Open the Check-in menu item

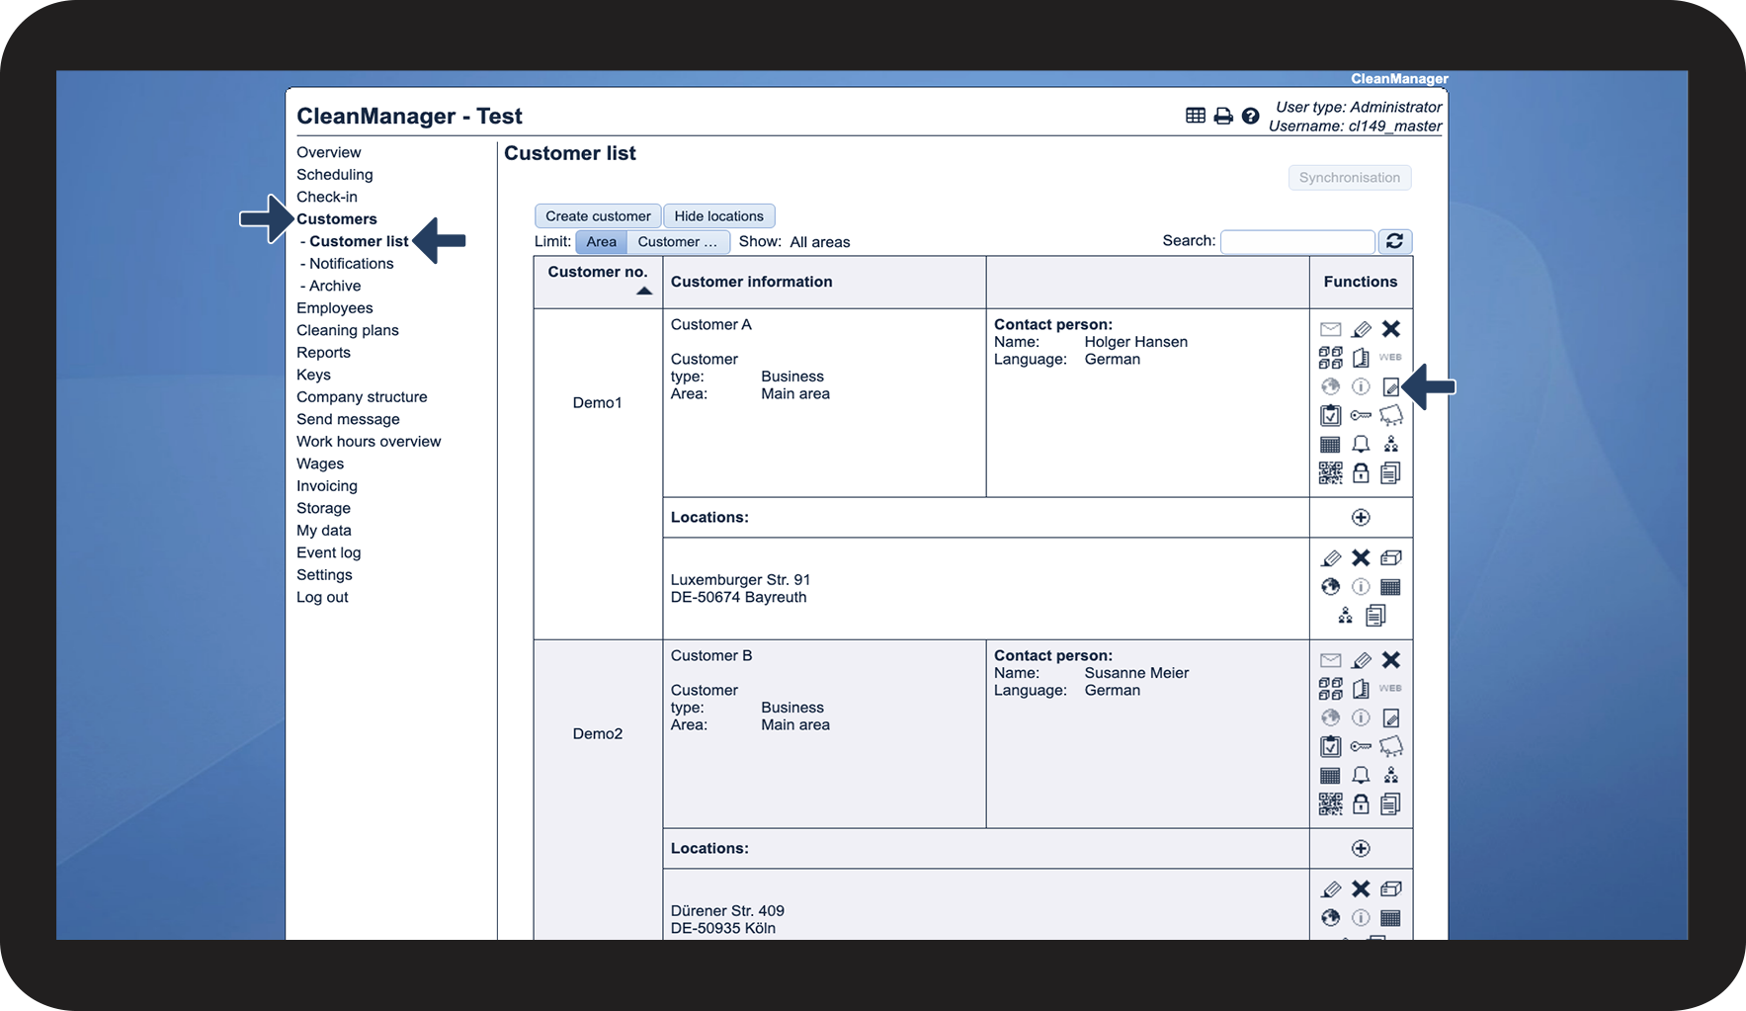coord(327,197)
